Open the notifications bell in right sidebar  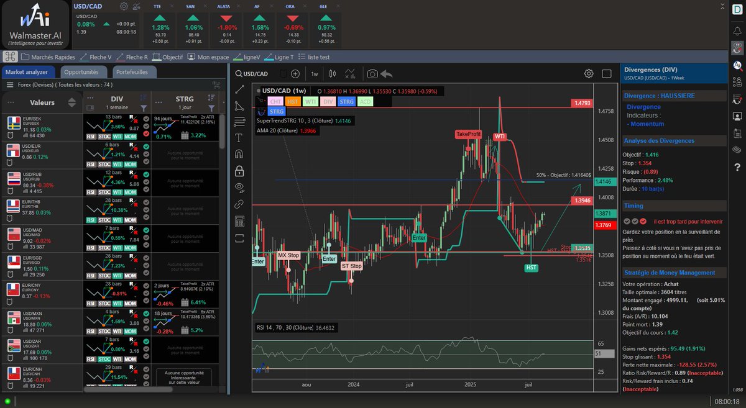pos(737,30)
